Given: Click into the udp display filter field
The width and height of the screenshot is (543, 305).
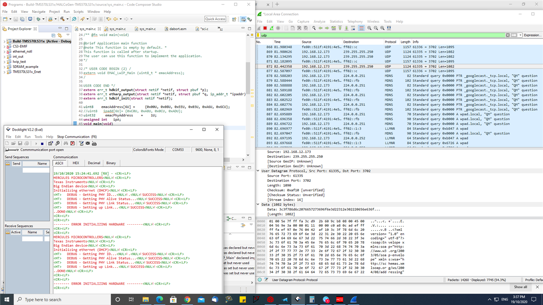Looking at the screenshot, I should [382, 35].
